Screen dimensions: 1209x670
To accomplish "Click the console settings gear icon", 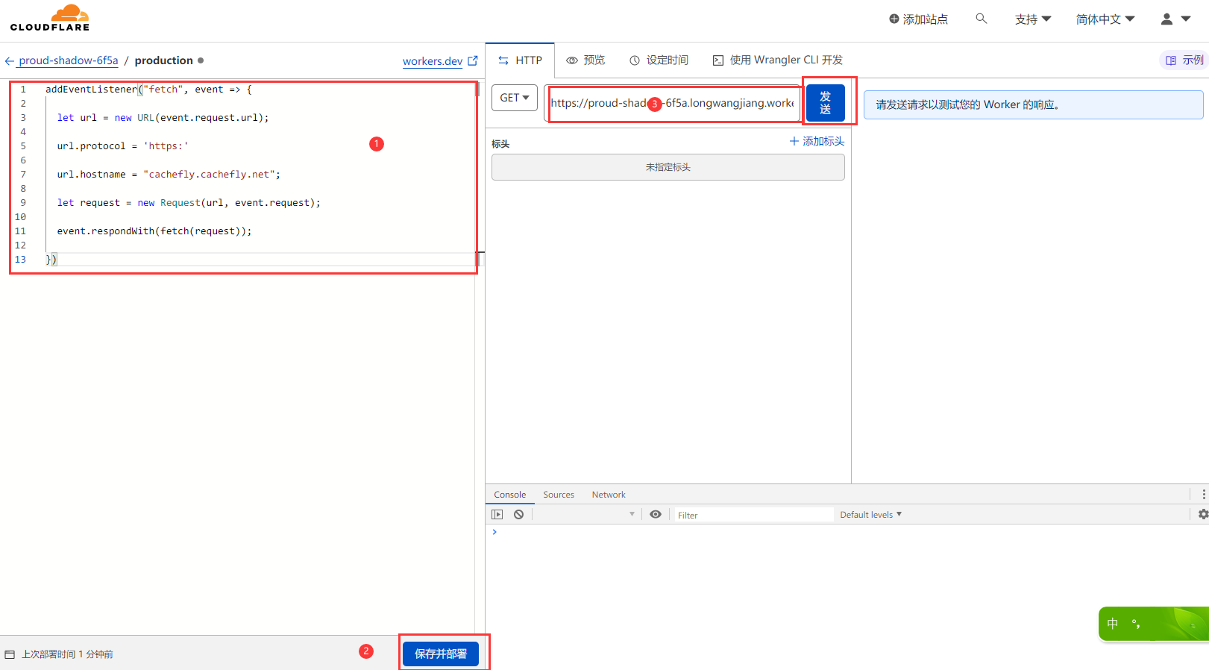I will [1202, 514].
